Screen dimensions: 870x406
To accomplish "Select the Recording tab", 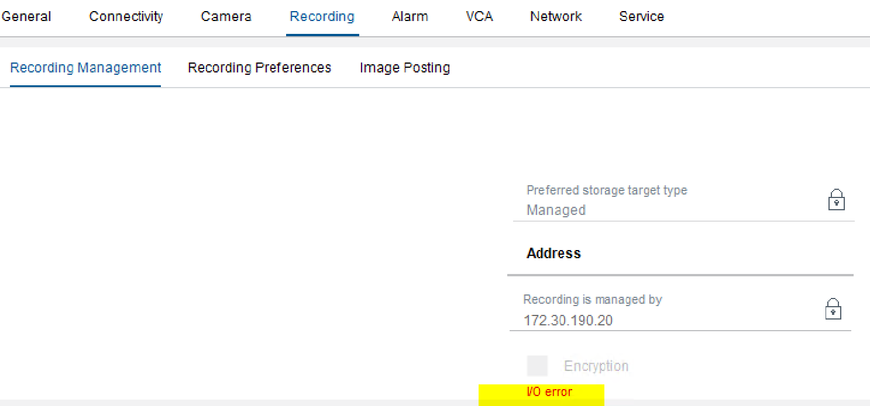I will [x=322, y=16].
